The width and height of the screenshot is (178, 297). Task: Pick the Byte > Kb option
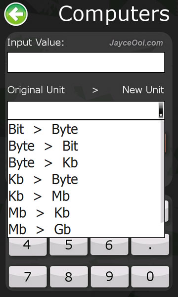(85, 163)
